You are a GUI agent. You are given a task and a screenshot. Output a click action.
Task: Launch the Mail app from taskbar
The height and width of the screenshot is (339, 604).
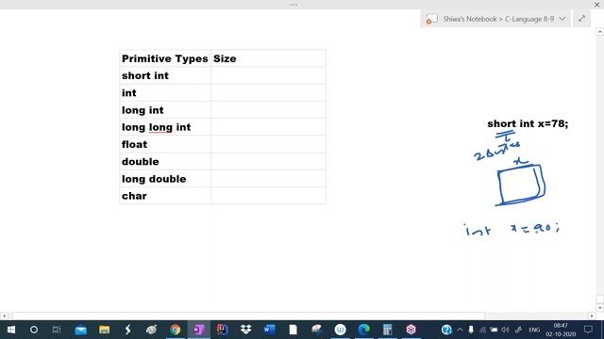[80, 330]
